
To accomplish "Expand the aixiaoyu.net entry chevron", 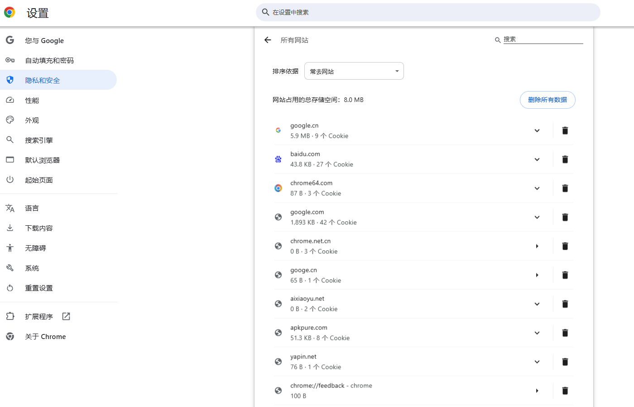I will click(537, 304).
